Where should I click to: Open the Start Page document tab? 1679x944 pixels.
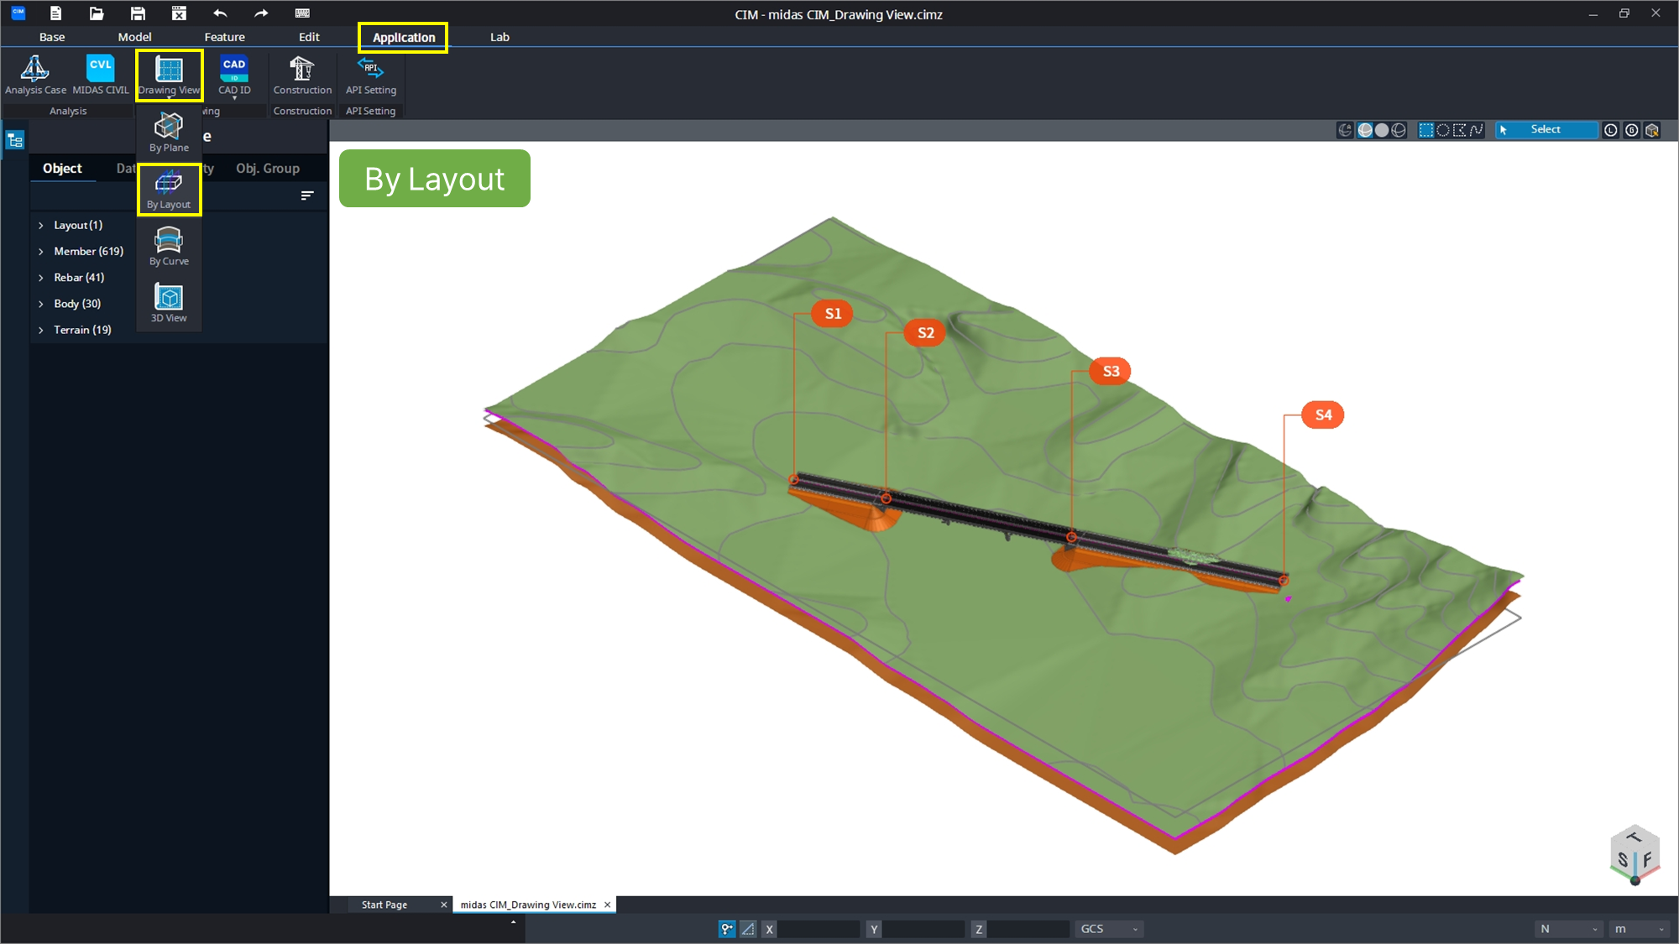coord(384,905)
